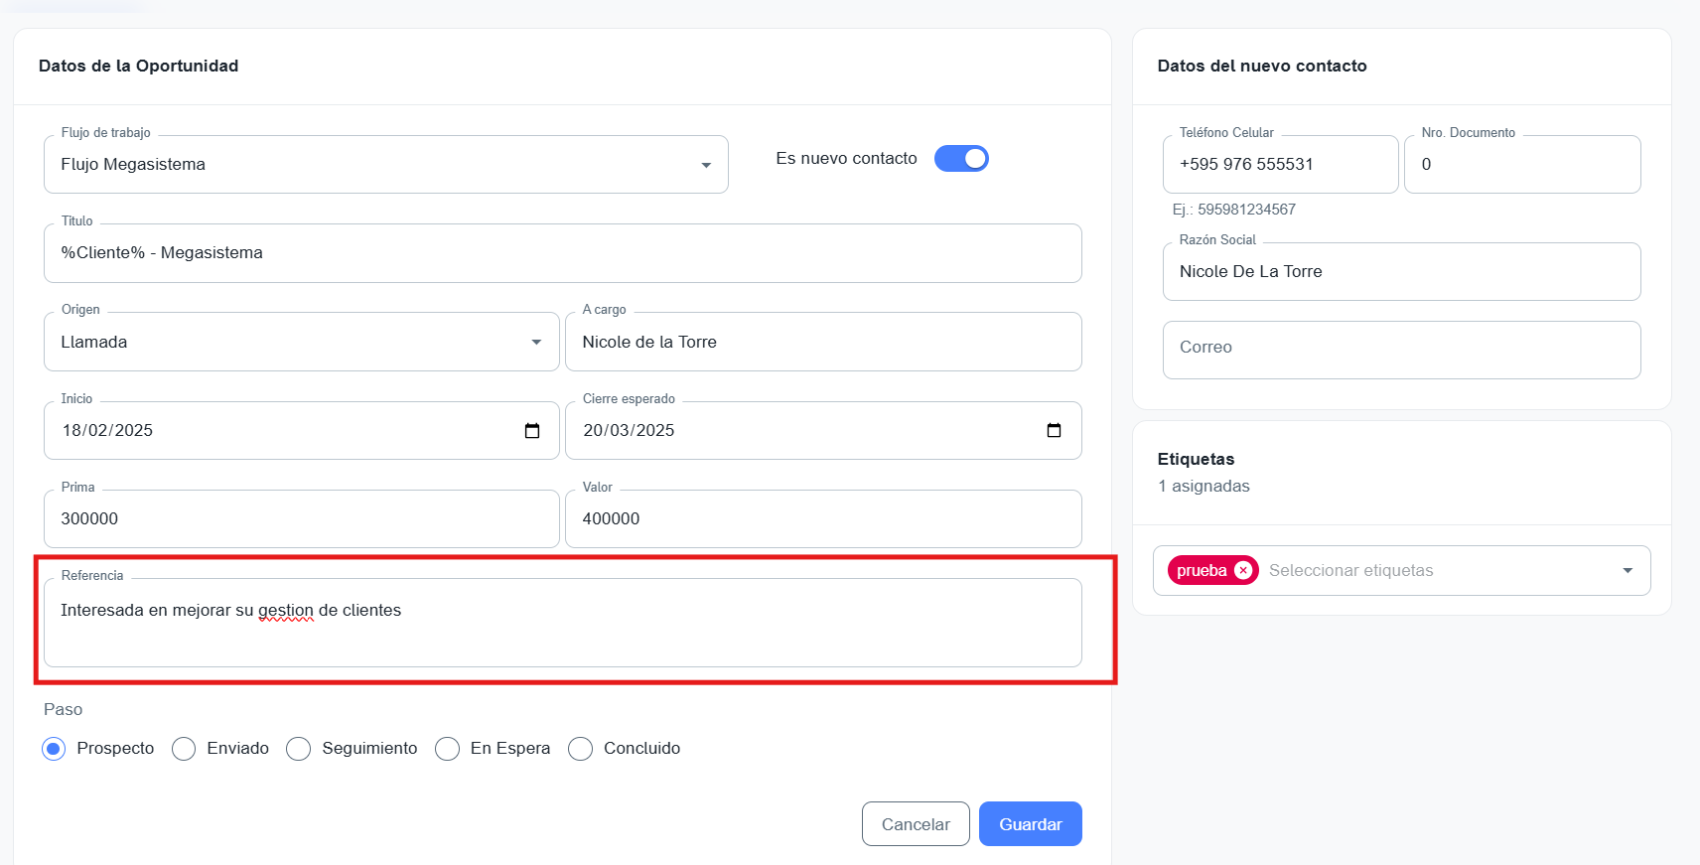Expand the Seleccionar etiquetas dropdown

tap(1627, 571)
